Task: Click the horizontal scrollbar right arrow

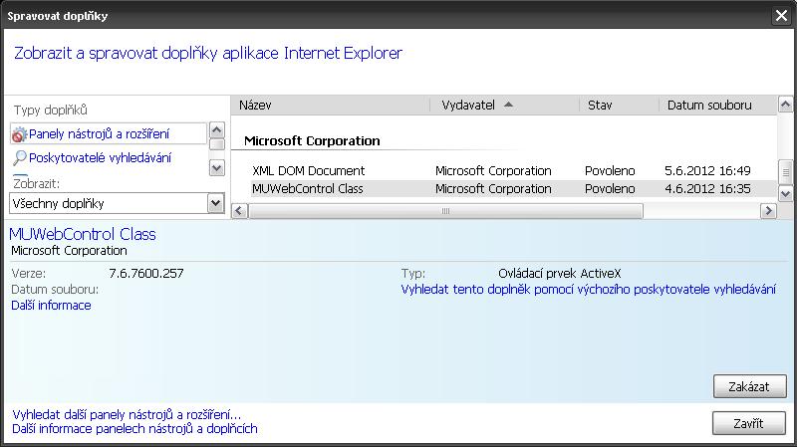Action: coord(768,211)
